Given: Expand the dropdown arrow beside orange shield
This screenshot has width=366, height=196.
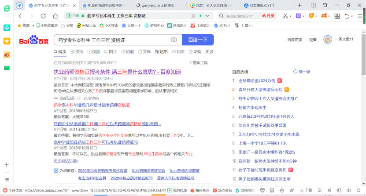Looking at the screenshot, I should (x=316, y=16).
